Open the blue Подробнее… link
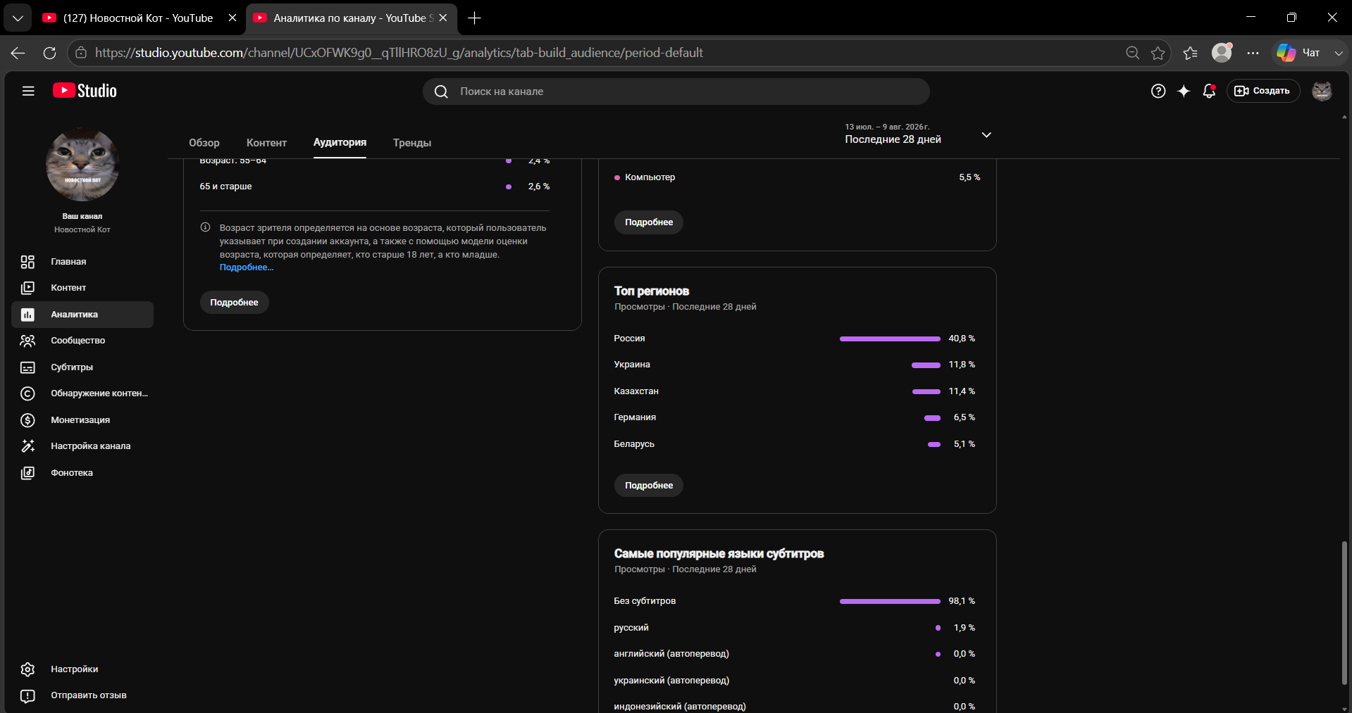The width and height of the screenshot is (1352, 713). [x=247, y=267]
